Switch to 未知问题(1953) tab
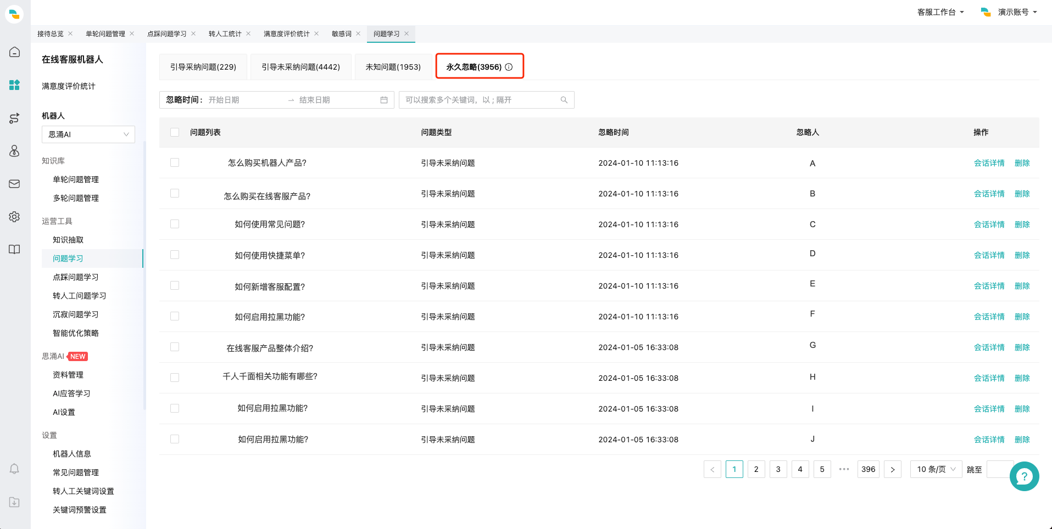1052x529 pixels. (393, 67)
